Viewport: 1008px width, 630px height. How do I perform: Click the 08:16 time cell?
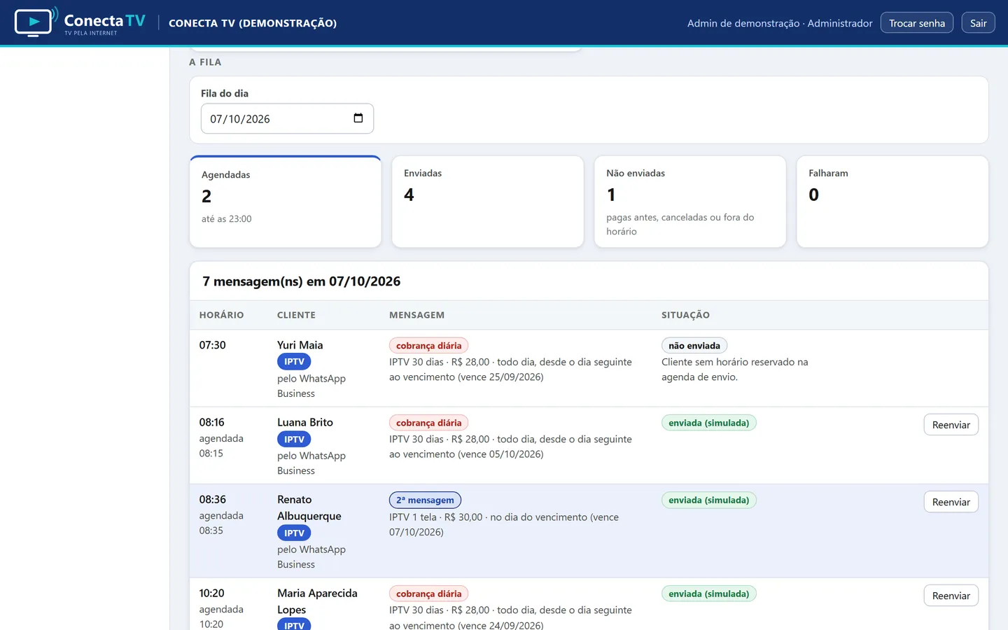[211, 422]
